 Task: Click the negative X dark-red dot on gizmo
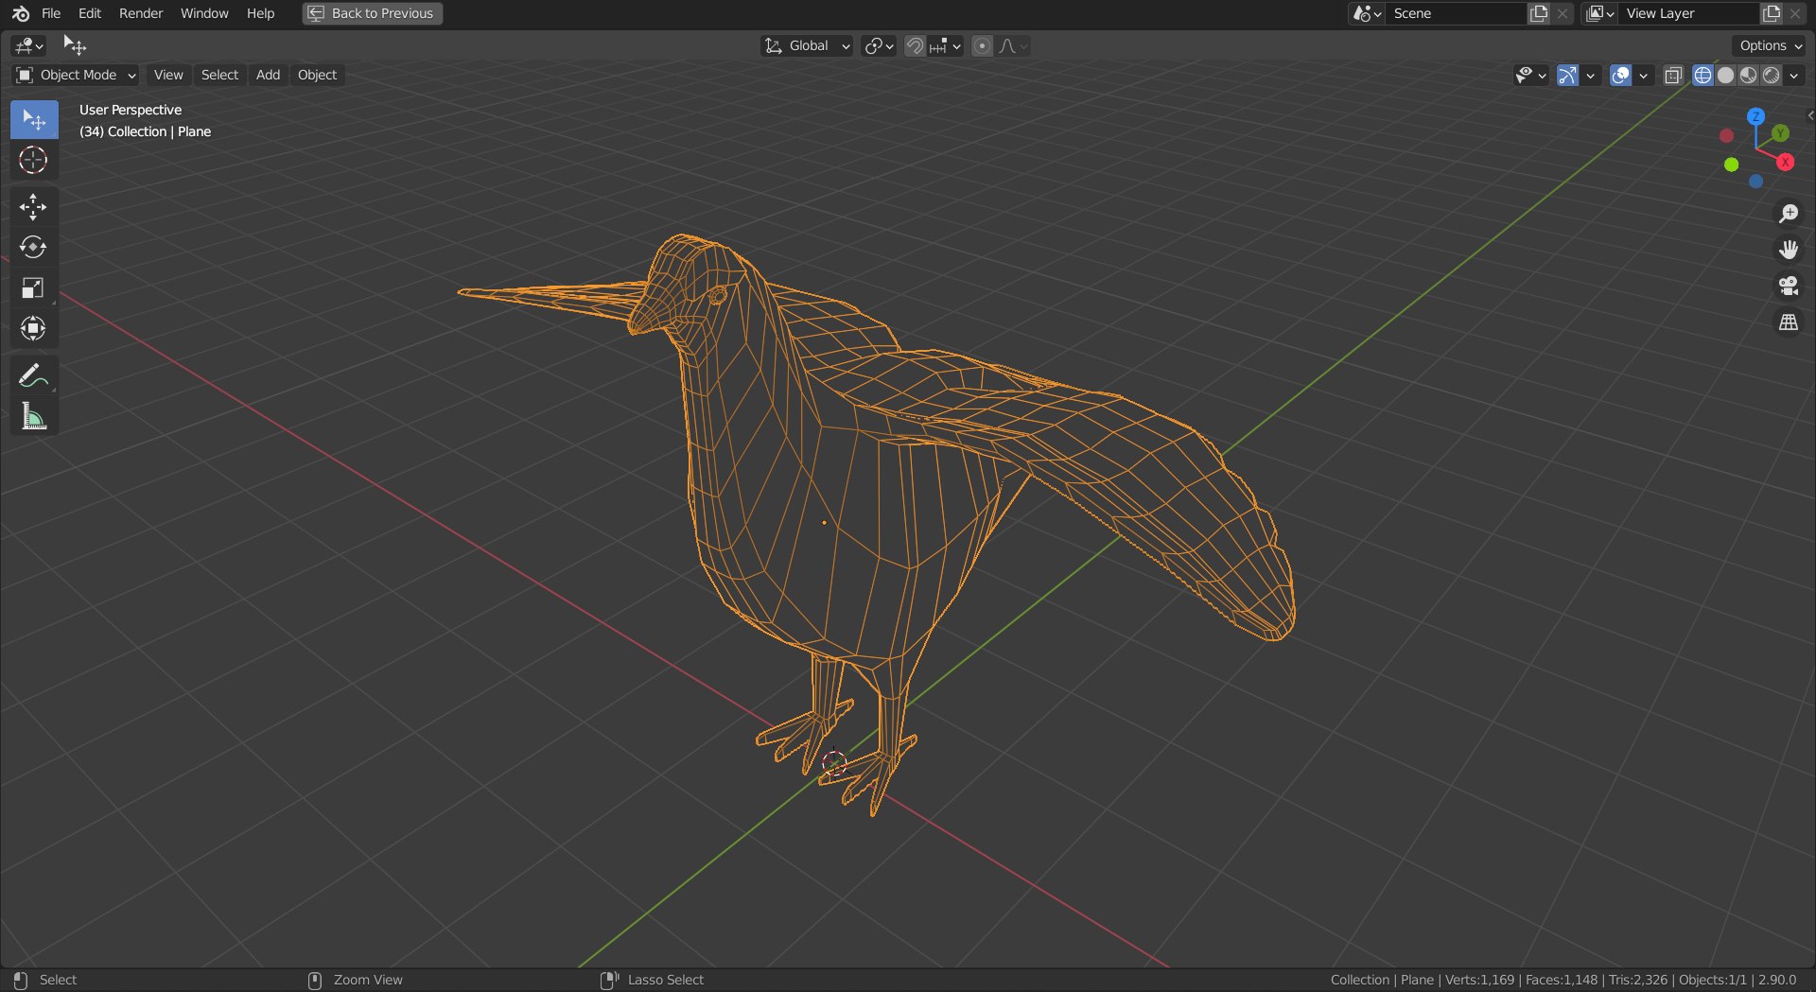1726,136
